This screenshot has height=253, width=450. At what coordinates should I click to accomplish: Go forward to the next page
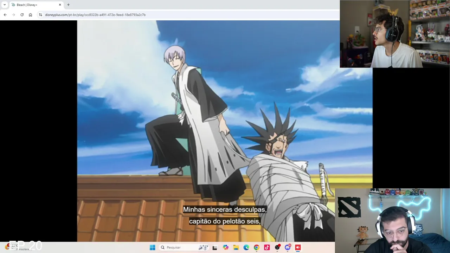point(13,15)
